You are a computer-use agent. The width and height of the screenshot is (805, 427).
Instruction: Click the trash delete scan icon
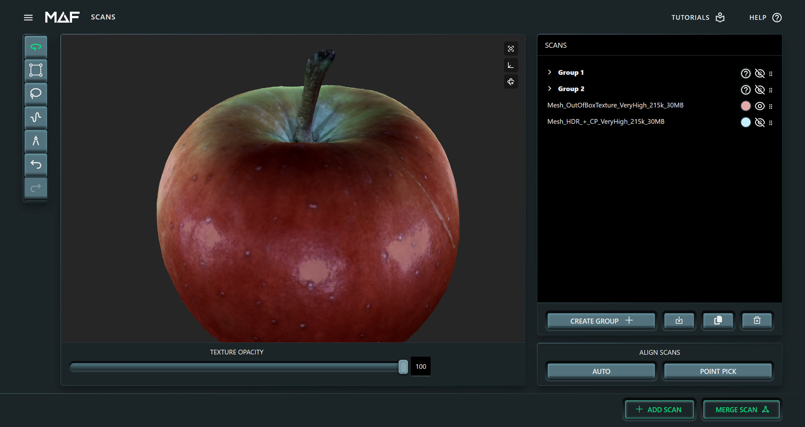[x=757, y=320]
